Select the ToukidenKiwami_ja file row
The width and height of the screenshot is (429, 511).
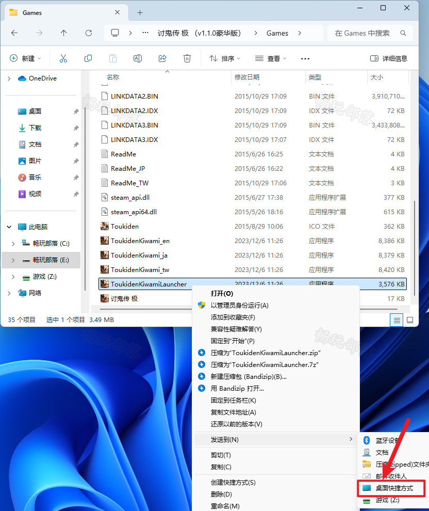(253, 255)
